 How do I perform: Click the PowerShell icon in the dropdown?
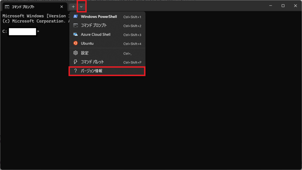(75, 16)
